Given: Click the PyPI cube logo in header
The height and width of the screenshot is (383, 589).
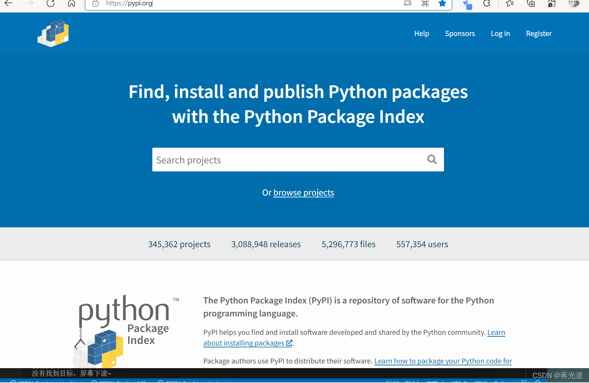Looking at the screenshot, I should [x=53, y=33].
